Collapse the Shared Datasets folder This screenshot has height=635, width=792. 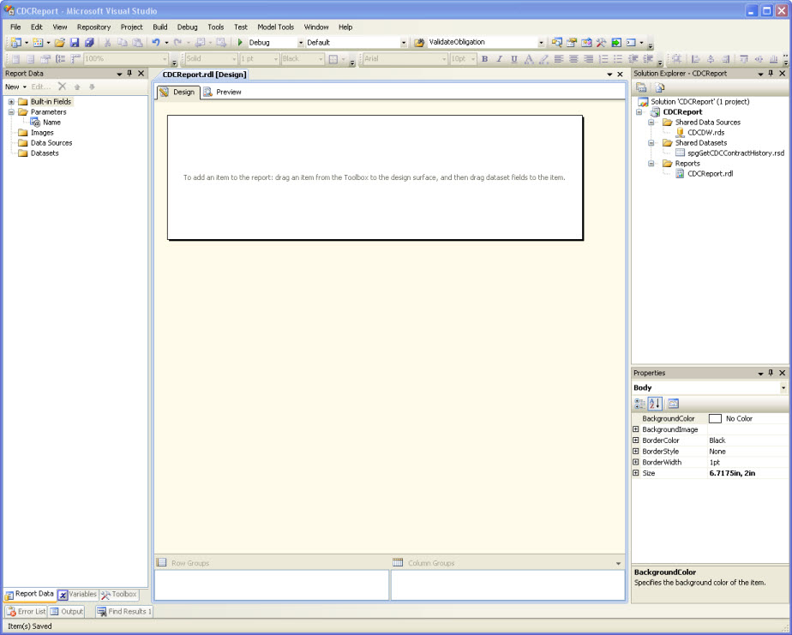point(651,143)
